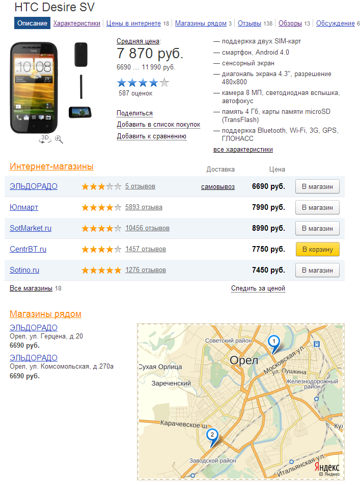Image resolution: width=360 pixels, height=485 pixels.
Task: Go to the Обзоры tab
Action: pyautogui.click(x=290, y=23)
